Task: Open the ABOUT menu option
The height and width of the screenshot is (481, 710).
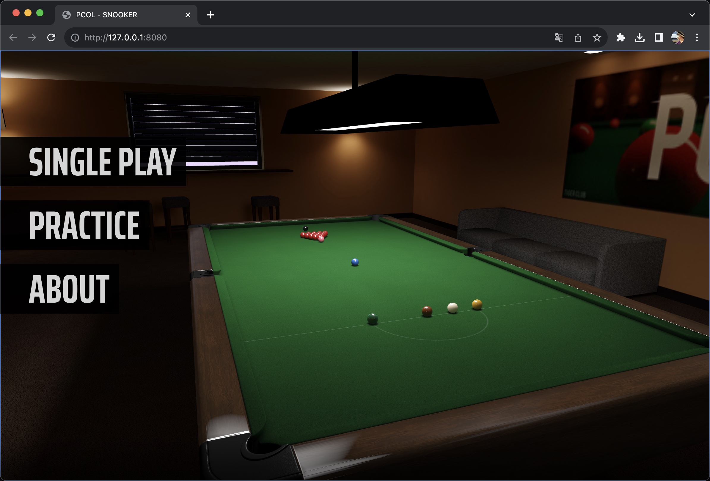Action: 69,289
